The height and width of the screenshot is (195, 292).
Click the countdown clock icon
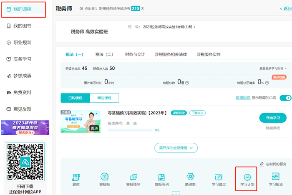[x=81, y=9]
